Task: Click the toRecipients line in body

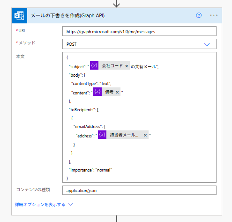Action: (x=84, y=110)
